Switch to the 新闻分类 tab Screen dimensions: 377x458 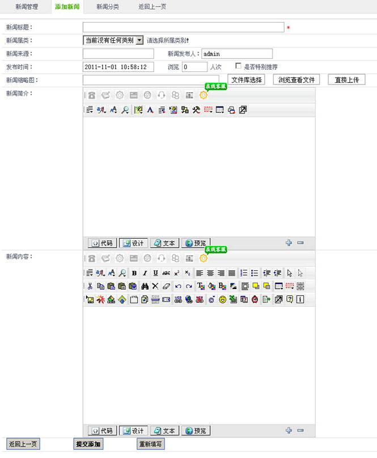(x=107, y=7)
